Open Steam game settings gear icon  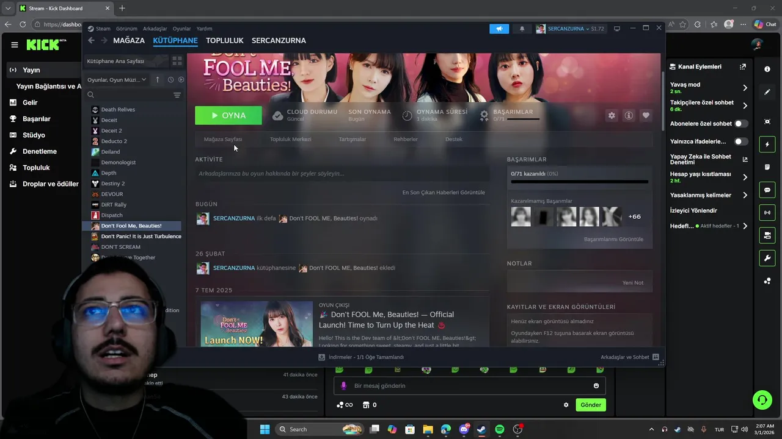click(x=612, y=115)
